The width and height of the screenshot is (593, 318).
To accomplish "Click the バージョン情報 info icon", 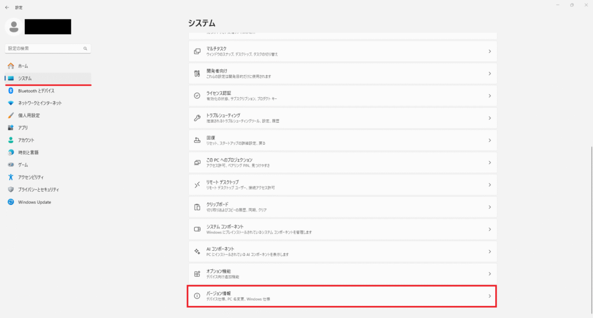I will pyautogui.click(x=197, y=296).
